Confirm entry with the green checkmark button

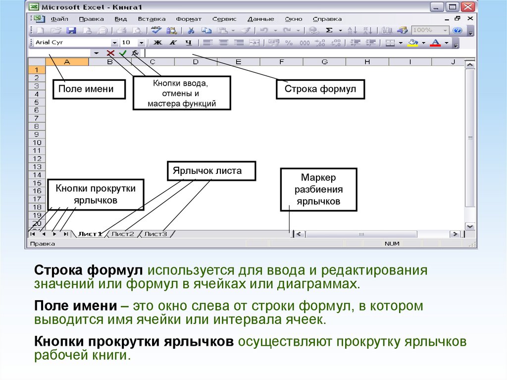pos(123,53)
